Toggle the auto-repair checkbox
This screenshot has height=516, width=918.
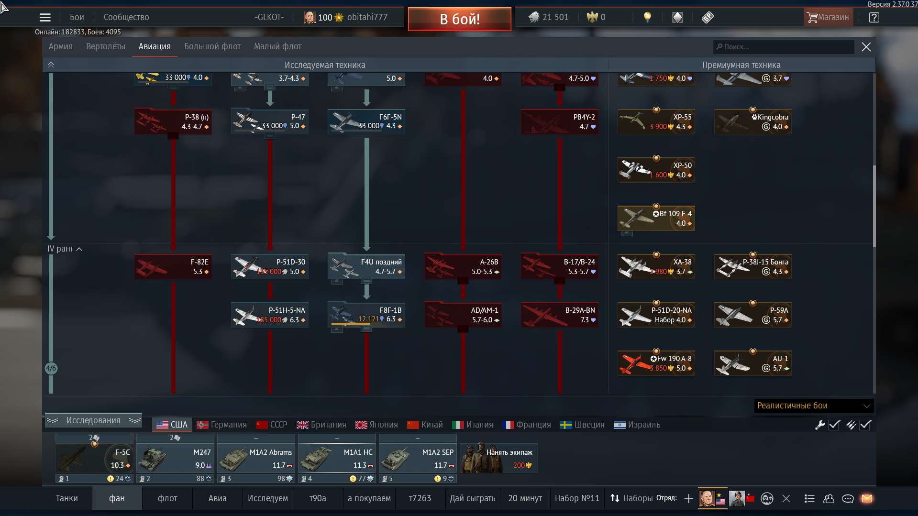click(834, 425)
